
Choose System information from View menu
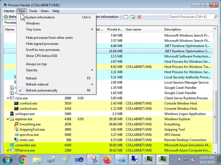coord(56,17)
